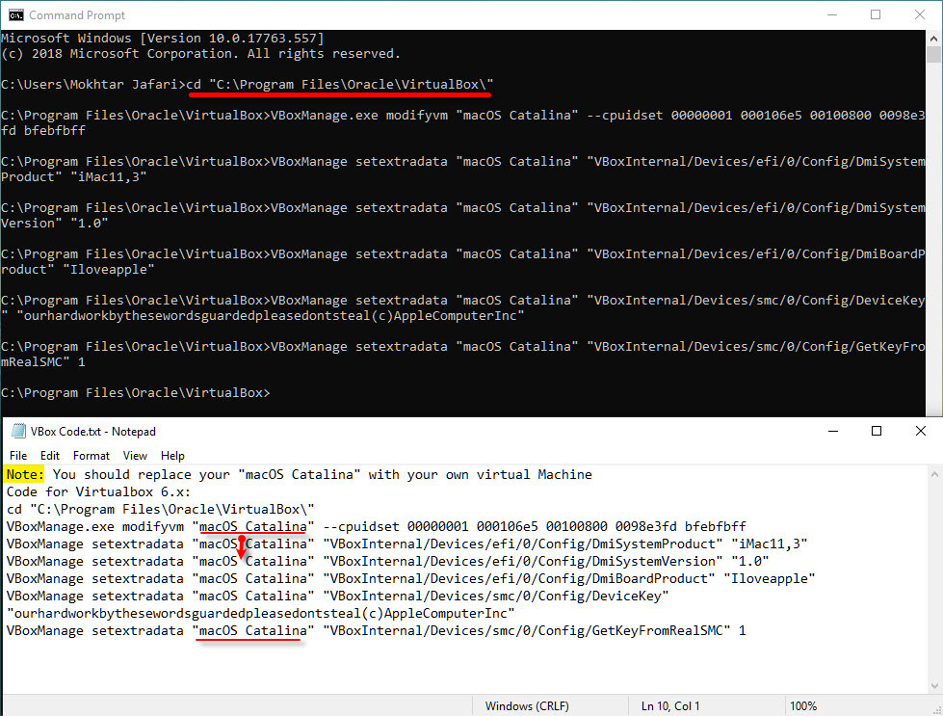Open the Edit menu in Notepad

click(x=49, y=456)
